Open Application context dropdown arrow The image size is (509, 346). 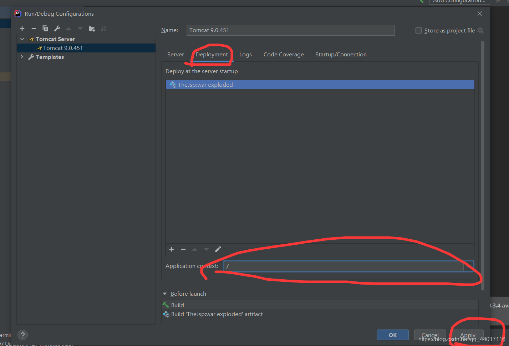[468, 266]
